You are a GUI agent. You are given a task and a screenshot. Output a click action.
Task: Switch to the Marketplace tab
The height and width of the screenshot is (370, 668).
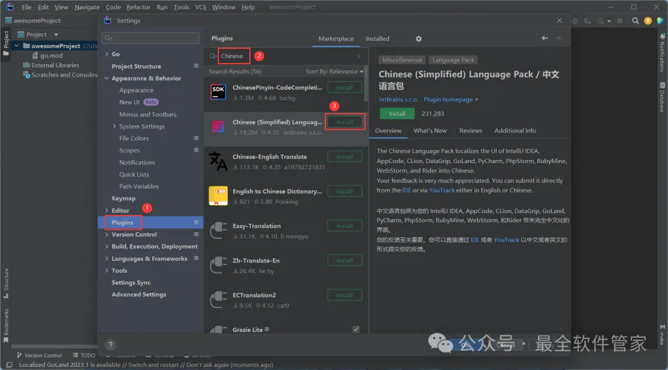(x=336, y=39)
